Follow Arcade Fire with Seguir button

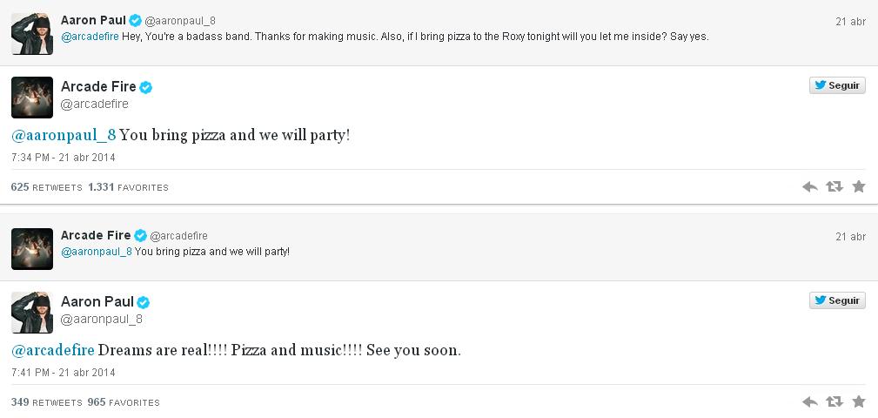click(x=837, y=85)
